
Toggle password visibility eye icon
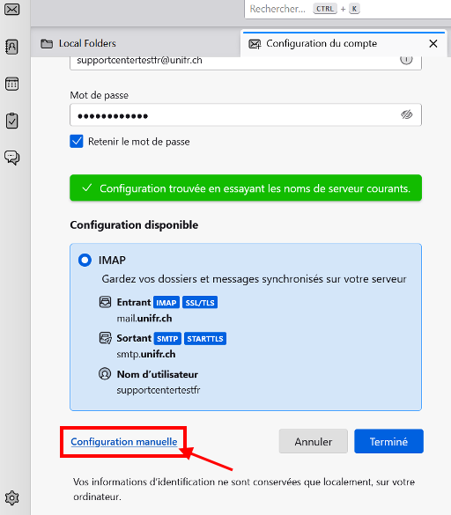click(x=407, y=114)
